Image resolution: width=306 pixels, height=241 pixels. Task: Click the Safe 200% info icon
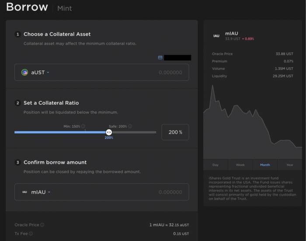(x=130, y=126)
